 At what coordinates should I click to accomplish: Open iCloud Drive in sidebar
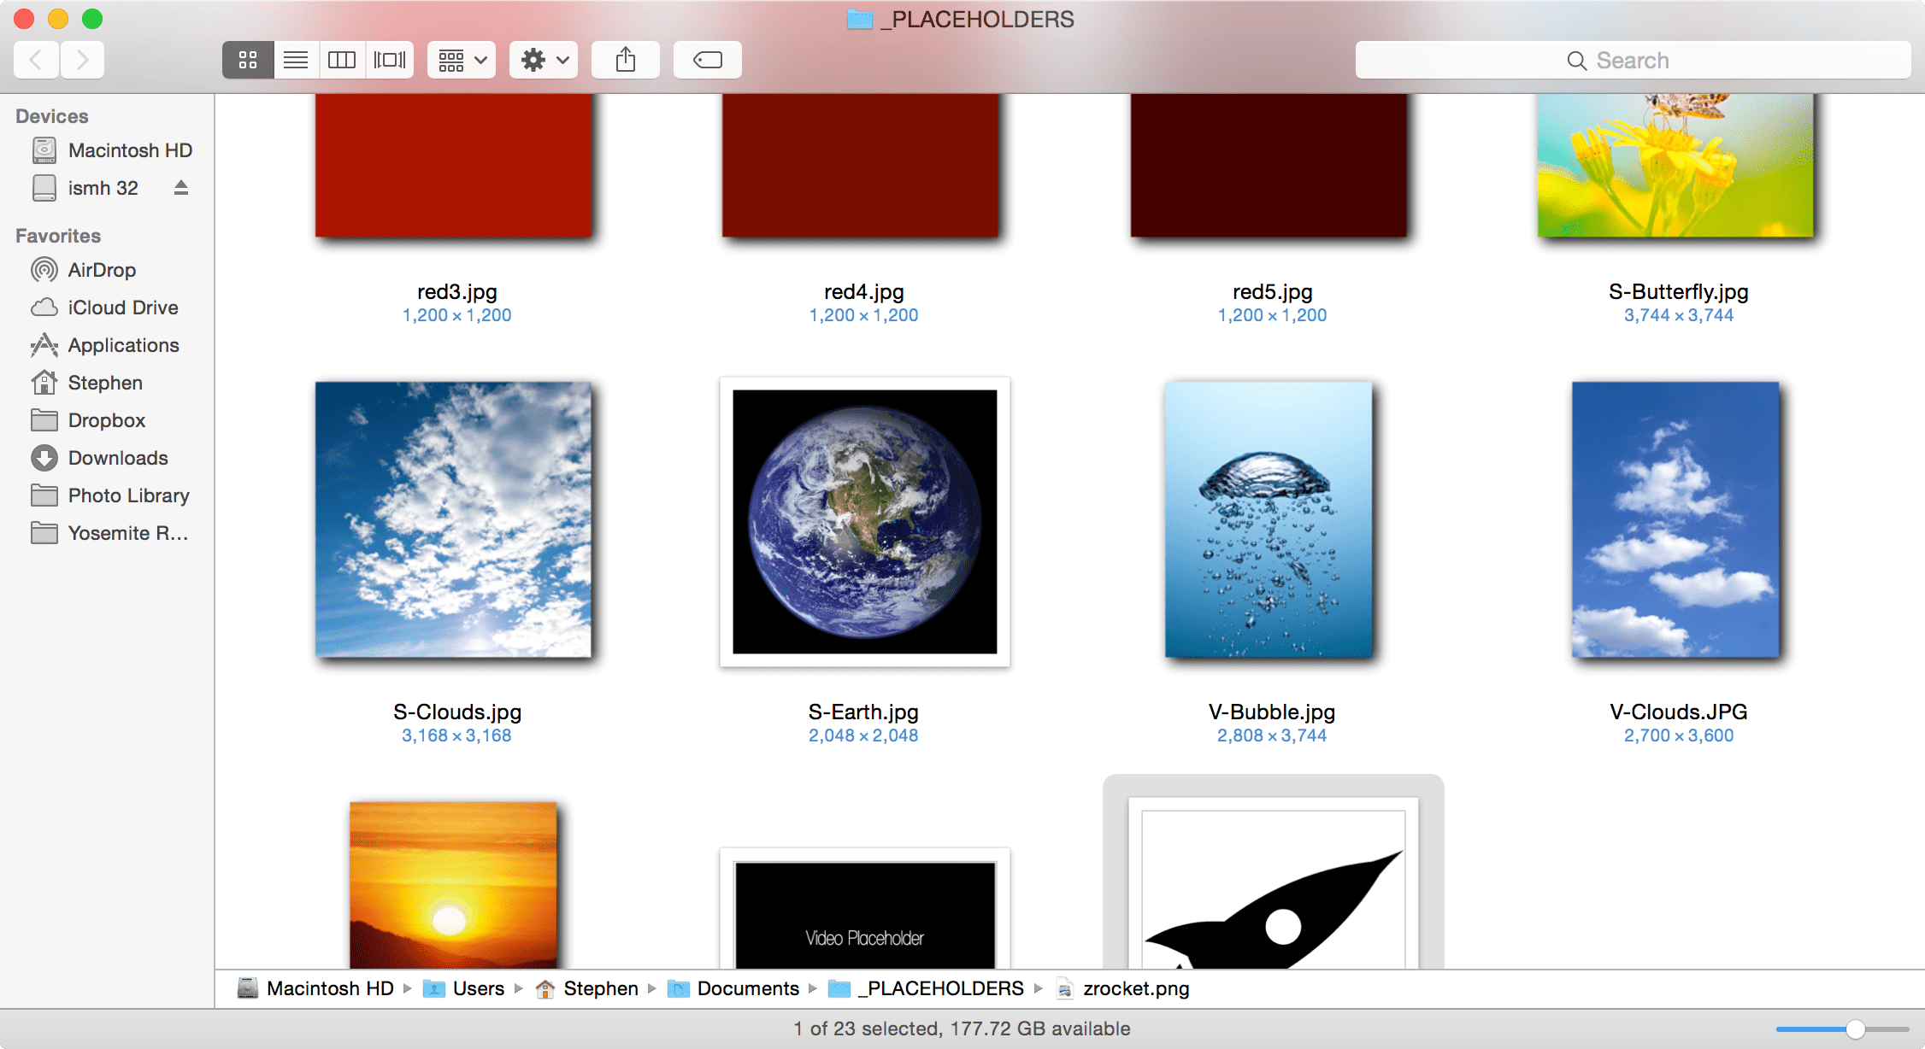click(122, 308)
